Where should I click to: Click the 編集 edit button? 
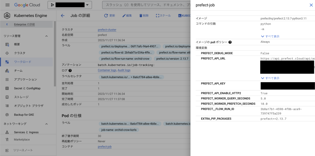(127, 16)
